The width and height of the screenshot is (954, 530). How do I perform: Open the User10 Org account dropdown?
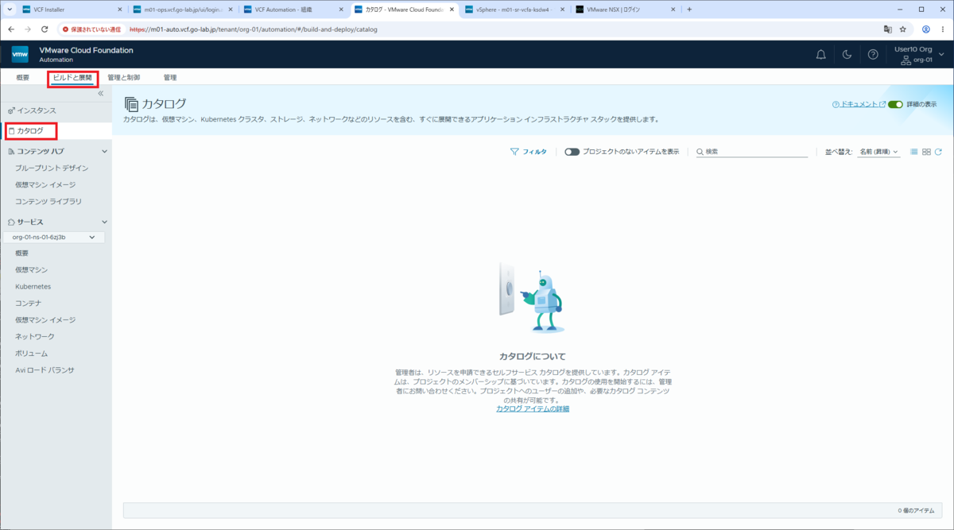pos(918,55)
